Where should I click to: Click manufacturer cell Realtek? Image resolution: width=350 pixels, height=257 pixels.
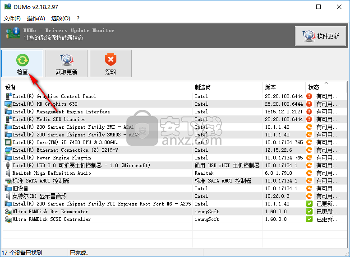tap(204, 173)
